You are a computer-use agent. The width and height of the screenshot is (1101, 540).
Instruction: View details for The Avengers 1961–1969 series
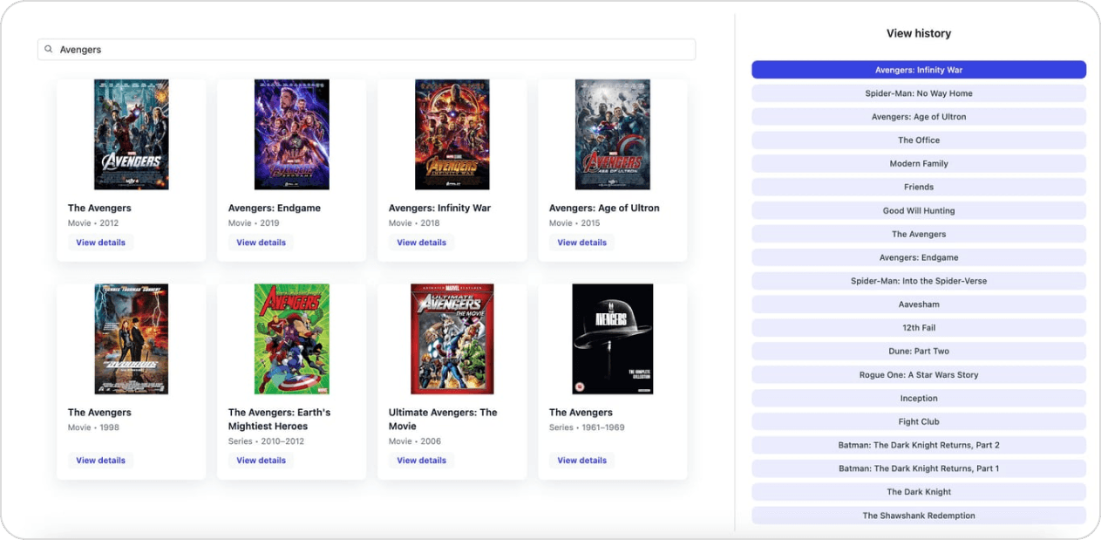coord(581,461)
